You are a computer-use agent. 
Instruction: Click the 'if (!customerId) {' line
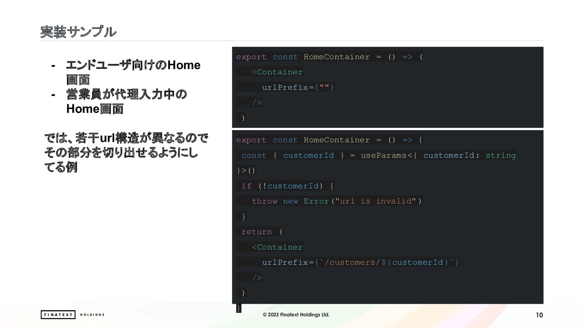click(288, 186)
